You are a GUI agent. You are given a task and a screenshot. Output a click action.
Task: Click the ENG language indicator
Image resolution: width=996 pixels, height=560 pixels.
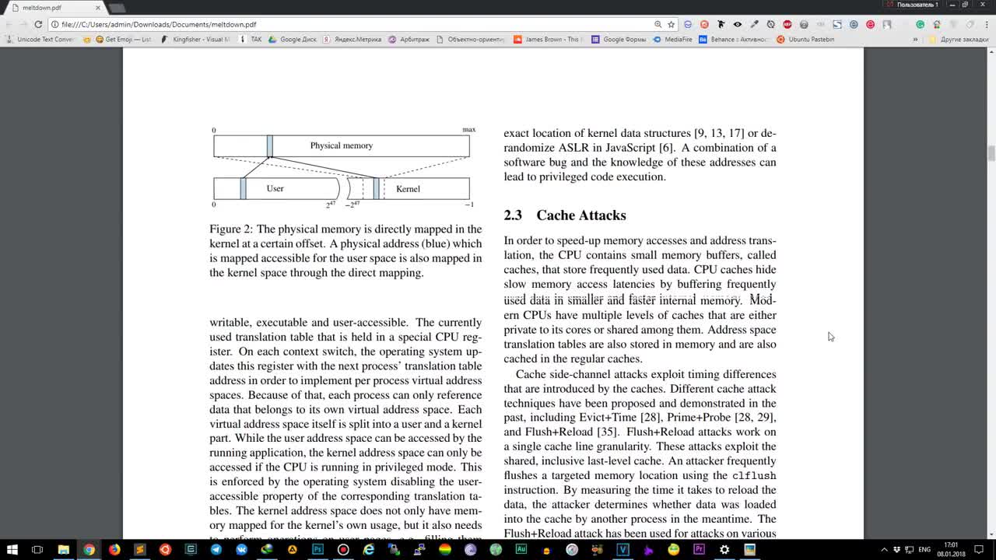925,549
